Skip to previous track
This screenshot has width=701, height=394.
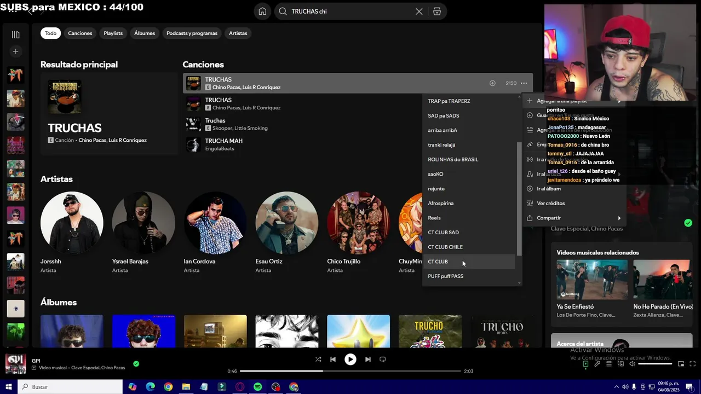[x=333, y=360]
